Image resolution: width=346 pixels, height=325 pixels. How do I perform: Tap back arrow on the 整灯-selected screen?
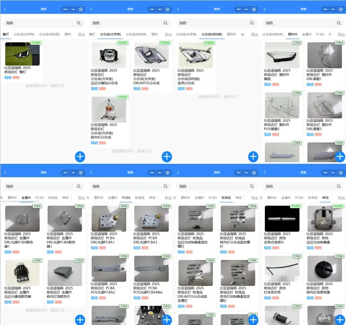pos(5,9)
